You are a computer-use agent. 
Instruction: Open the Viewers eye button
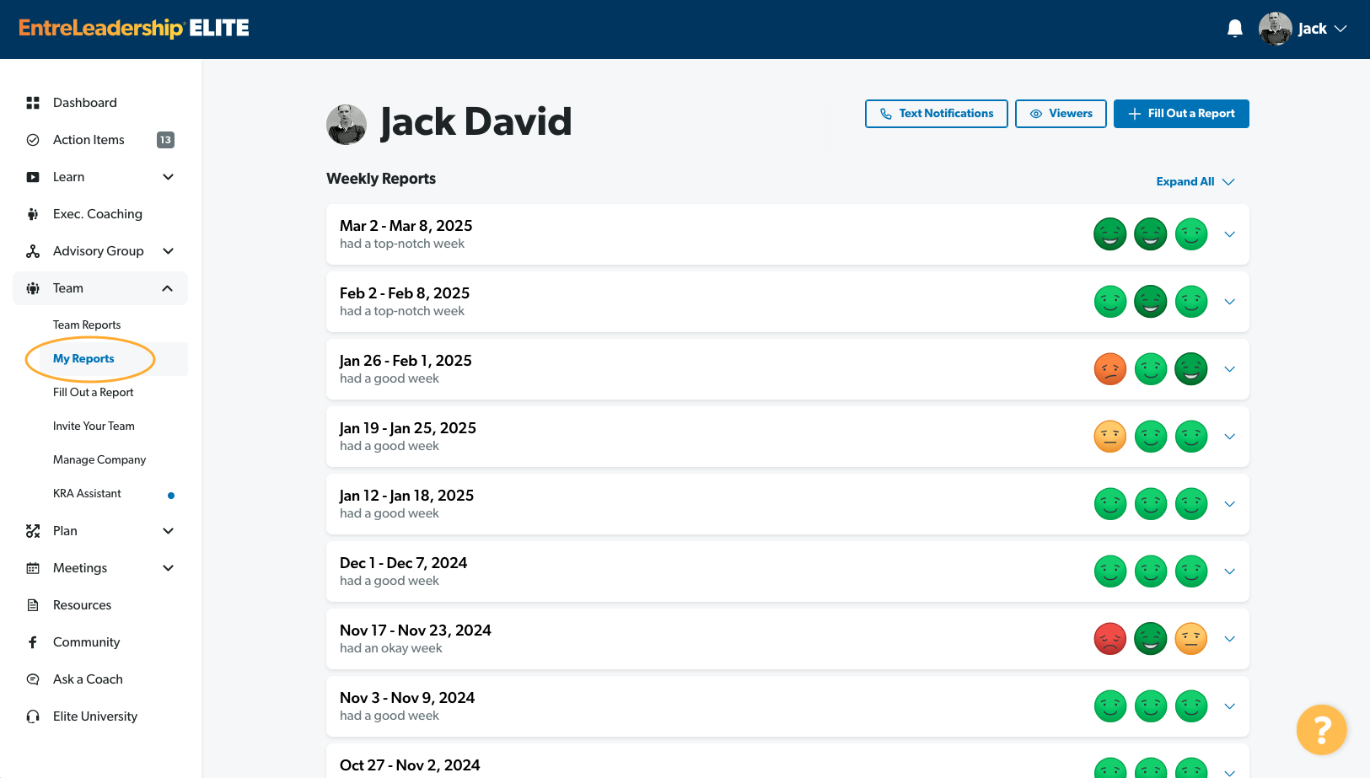1061,114
